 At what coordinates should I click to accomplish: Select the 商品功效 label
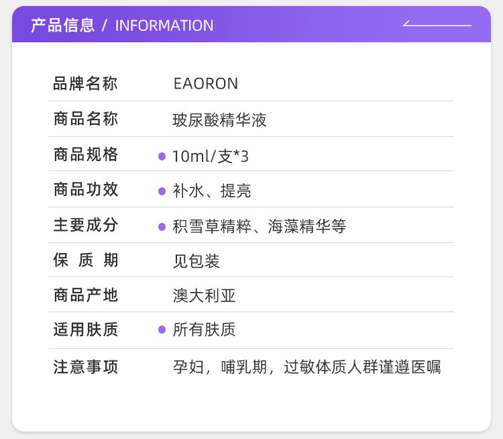coord(85,190)
